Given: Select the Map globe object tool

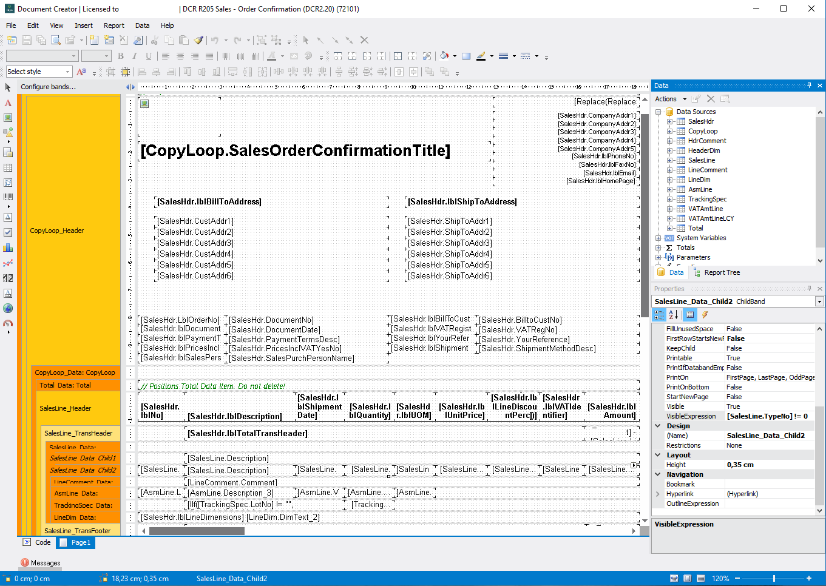Looking at the screenshot, I should pyautogui.click(x=8, y=308).
